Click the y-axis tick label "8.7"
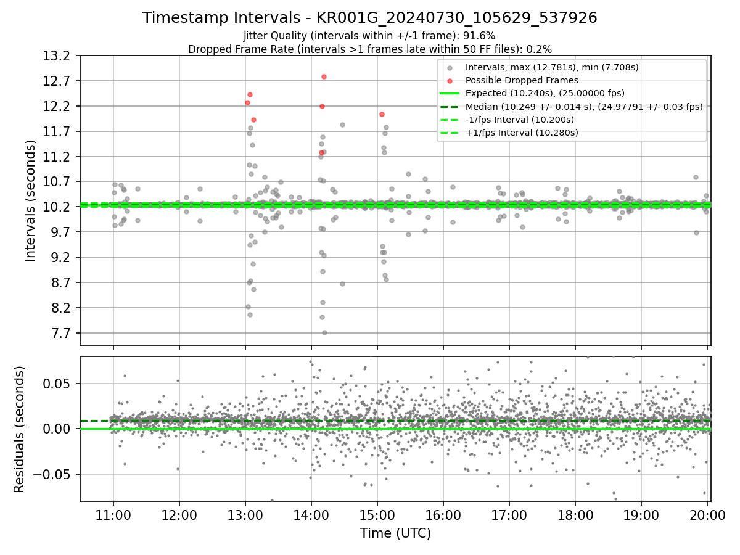The image size is (740, 555). 60,282
